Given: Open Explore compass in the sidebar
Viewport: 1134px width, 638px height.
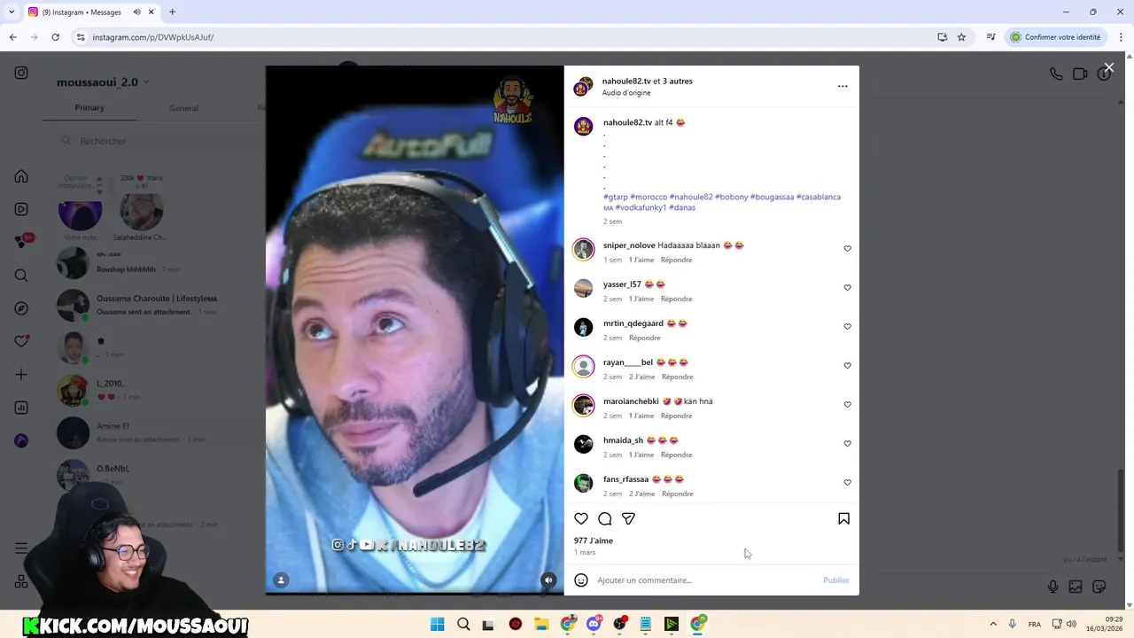Looking at the screenshot, I should pyautogui.click(x=21, y=308).
